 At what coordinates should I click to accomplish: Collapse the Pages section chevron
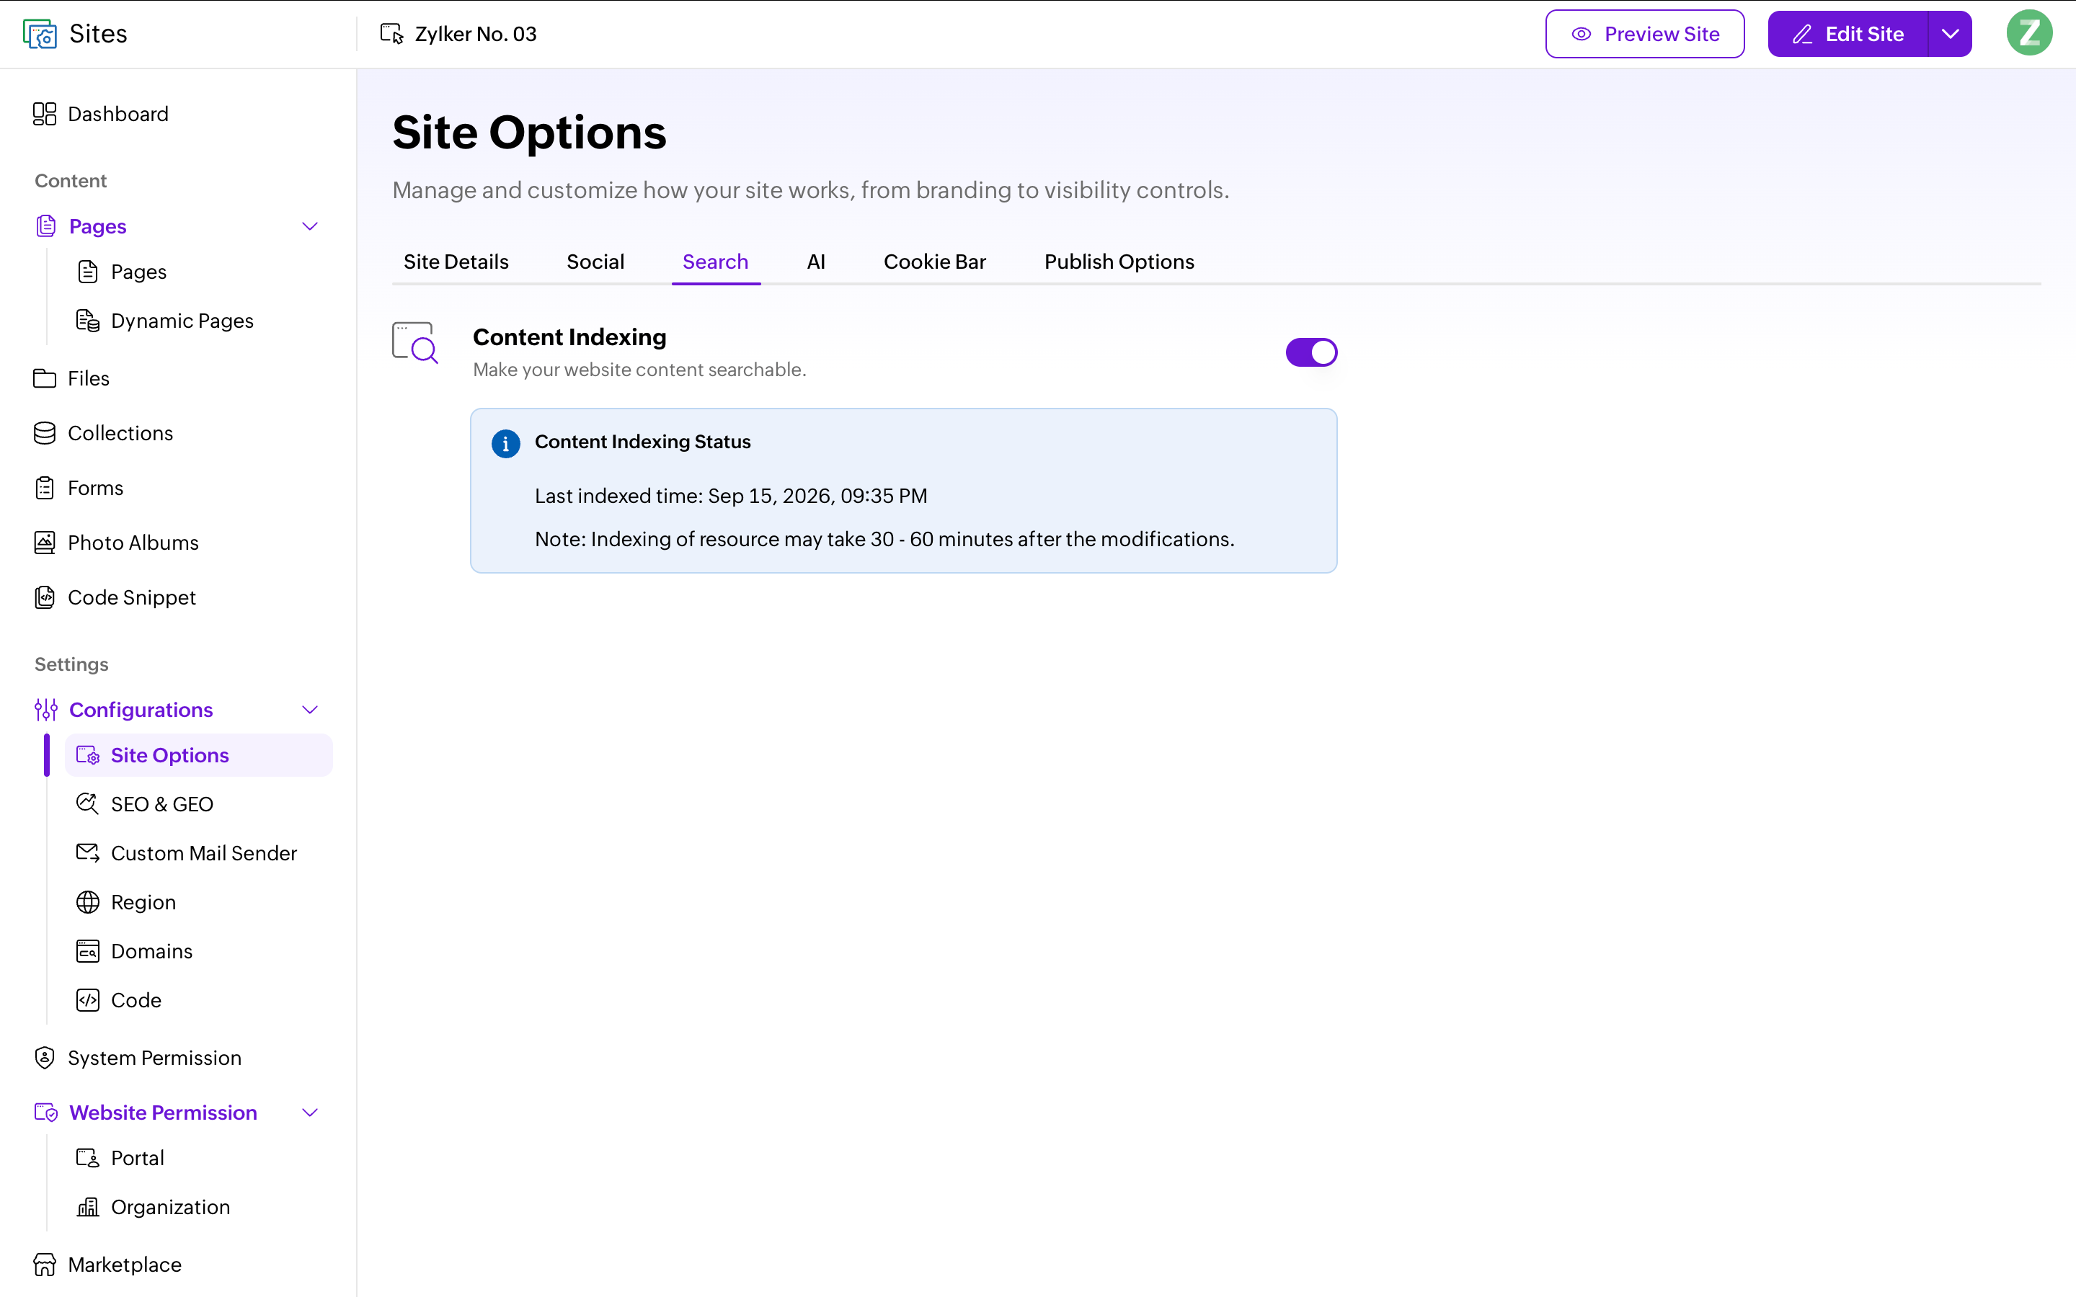pos(311,226)
